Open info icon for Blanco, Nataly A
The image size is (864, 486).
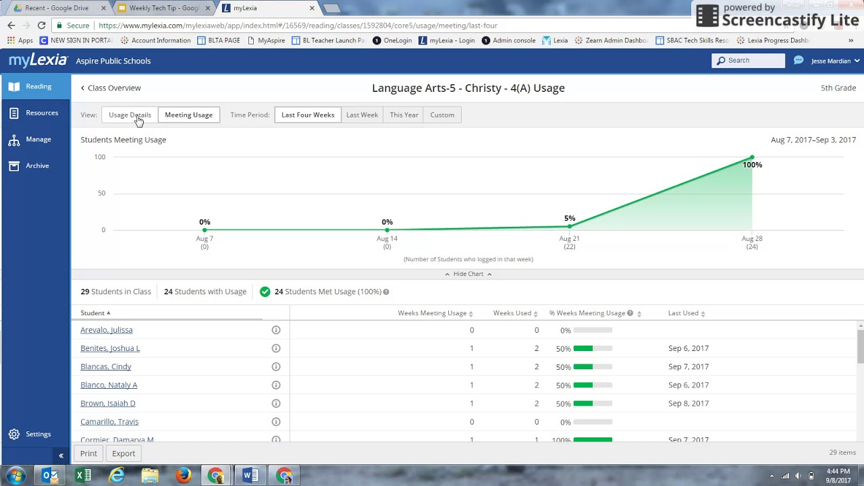275,385
